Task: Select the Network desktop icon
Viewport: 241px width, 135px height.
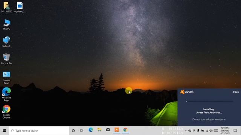Action: (x=6, y=42)
